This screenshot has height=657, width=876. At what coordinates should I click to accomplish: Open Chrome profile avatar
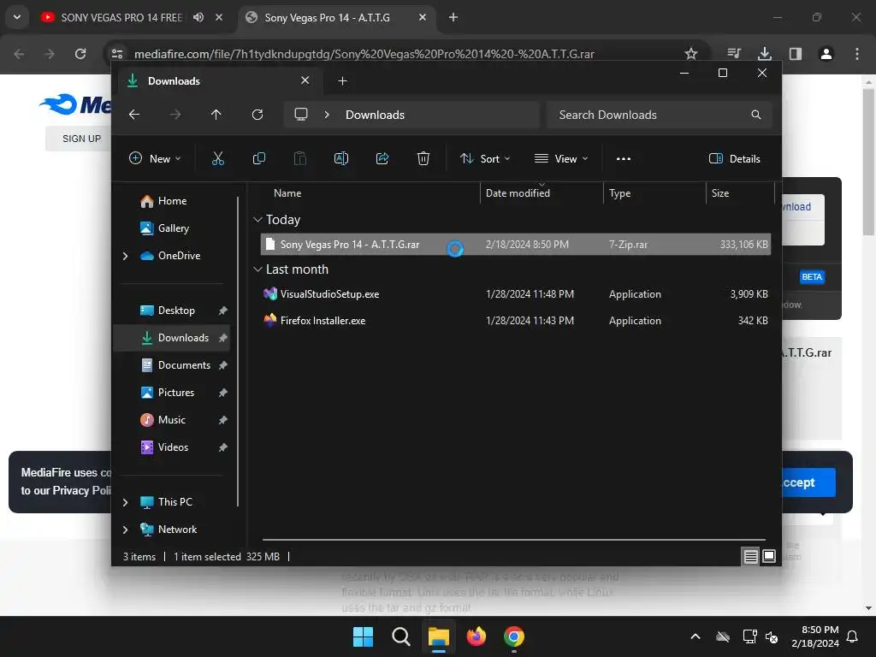click(x=826, y=54)
